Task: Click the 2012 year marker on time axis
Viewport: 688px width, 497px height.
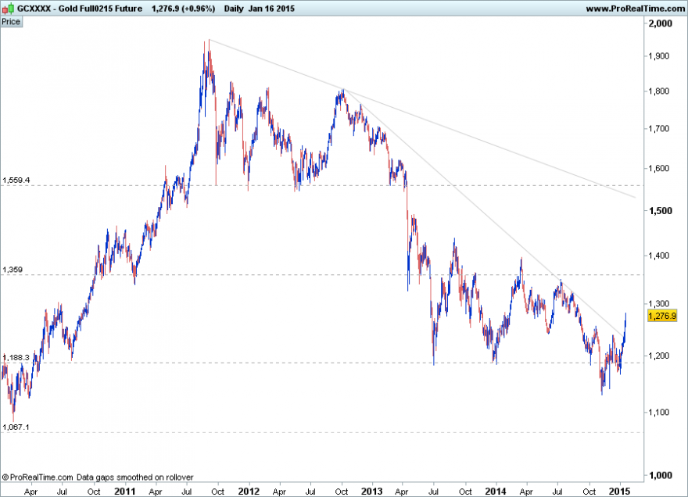Action: tap(249, 492)
